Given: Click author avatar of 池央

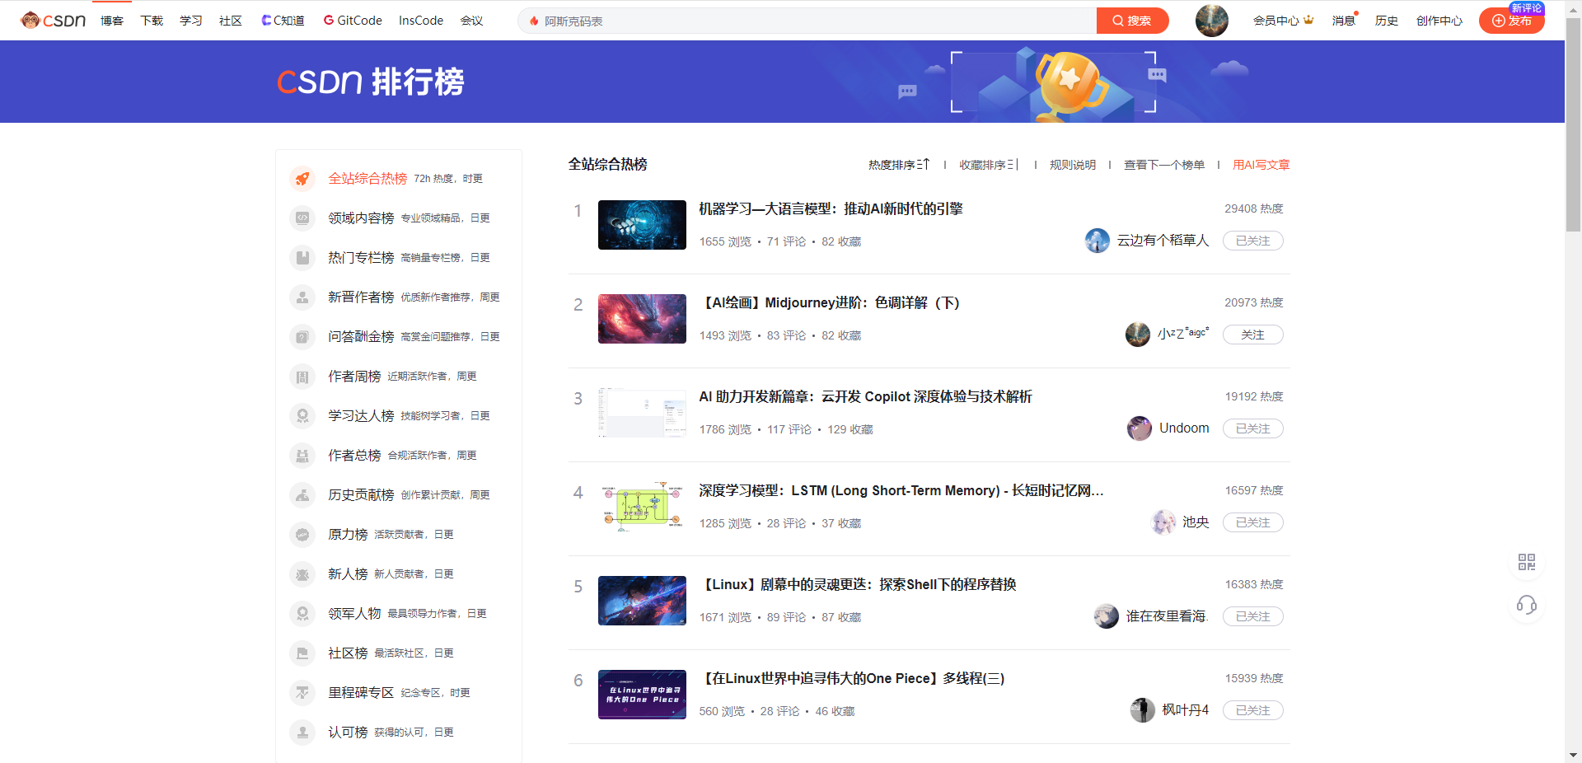Looking at the screenshot, I should (1163, 522).
